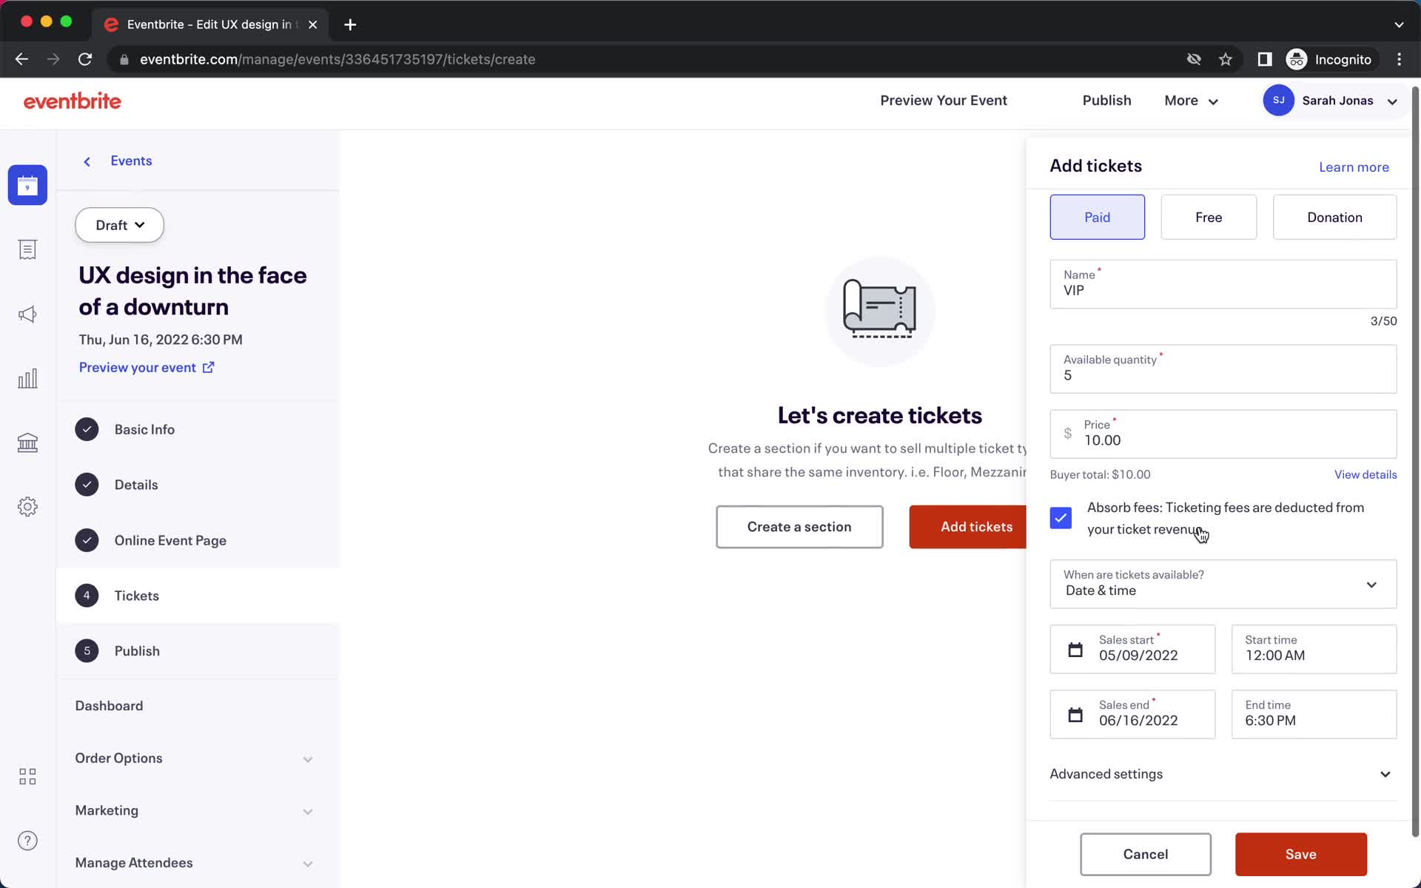Expand Manage Attendees section
The width and height of the screenshot is (1421, 888).
[x=195, y=863]
